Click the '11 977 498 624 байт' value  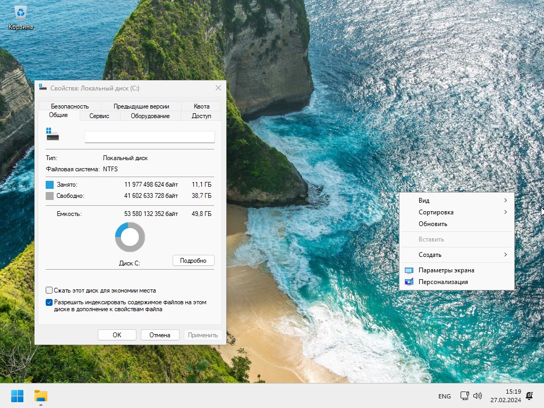[x=151, y=185]
